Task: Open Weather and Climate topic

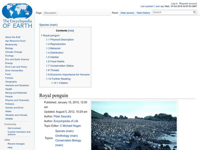Action: [16, 115]
